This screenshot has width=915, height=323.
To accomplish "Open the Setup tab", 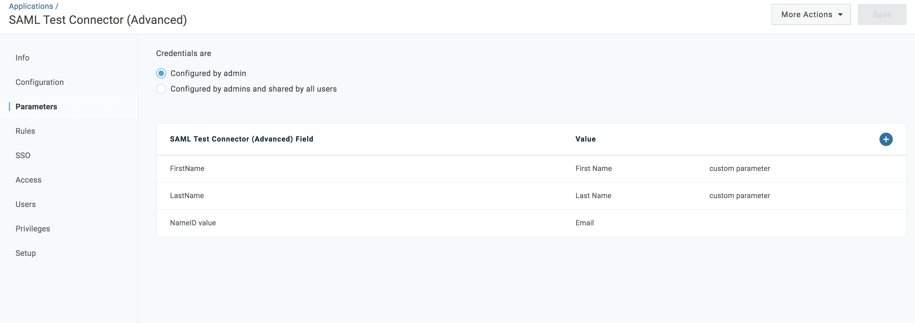I will coord(26,253).
